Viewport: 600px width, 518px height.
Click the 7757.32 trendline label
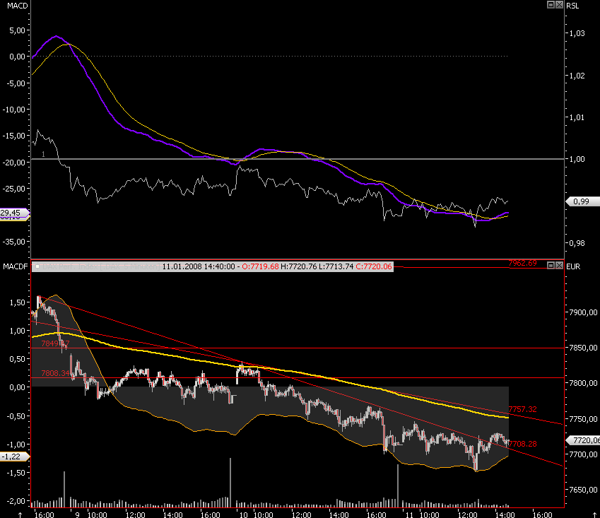click(x=522, y=409)
